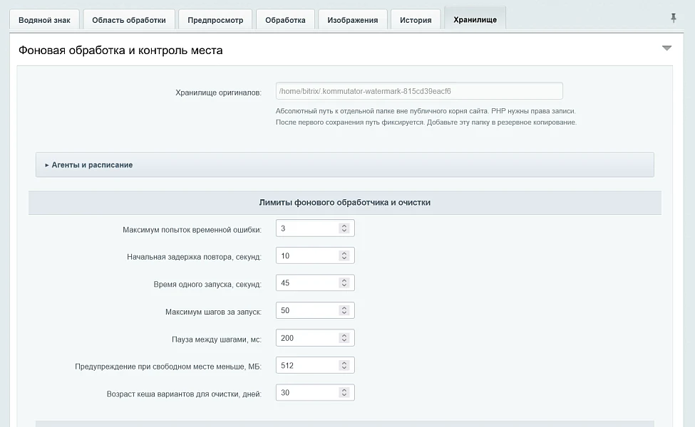
Task: Pin the tabs panel with pushpin icon
Action: pyautogui.click(x=674, y=18)
